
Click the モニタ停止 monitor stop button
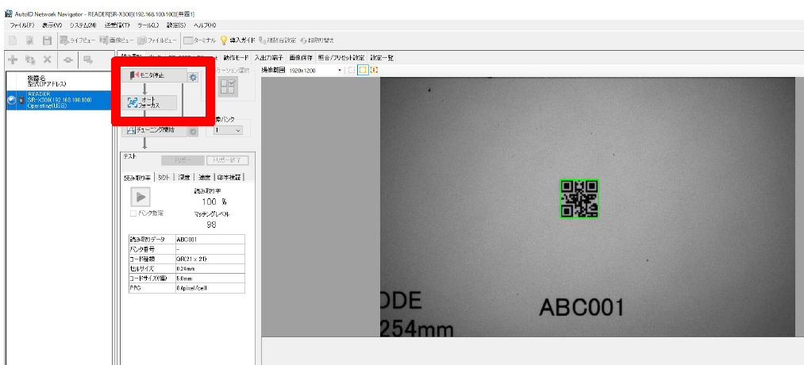pos(154,75)
